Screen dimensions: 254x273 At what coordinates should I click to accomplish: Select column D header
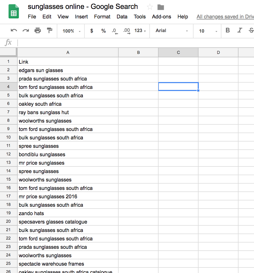pyautogui.click(x=218, y=52)
